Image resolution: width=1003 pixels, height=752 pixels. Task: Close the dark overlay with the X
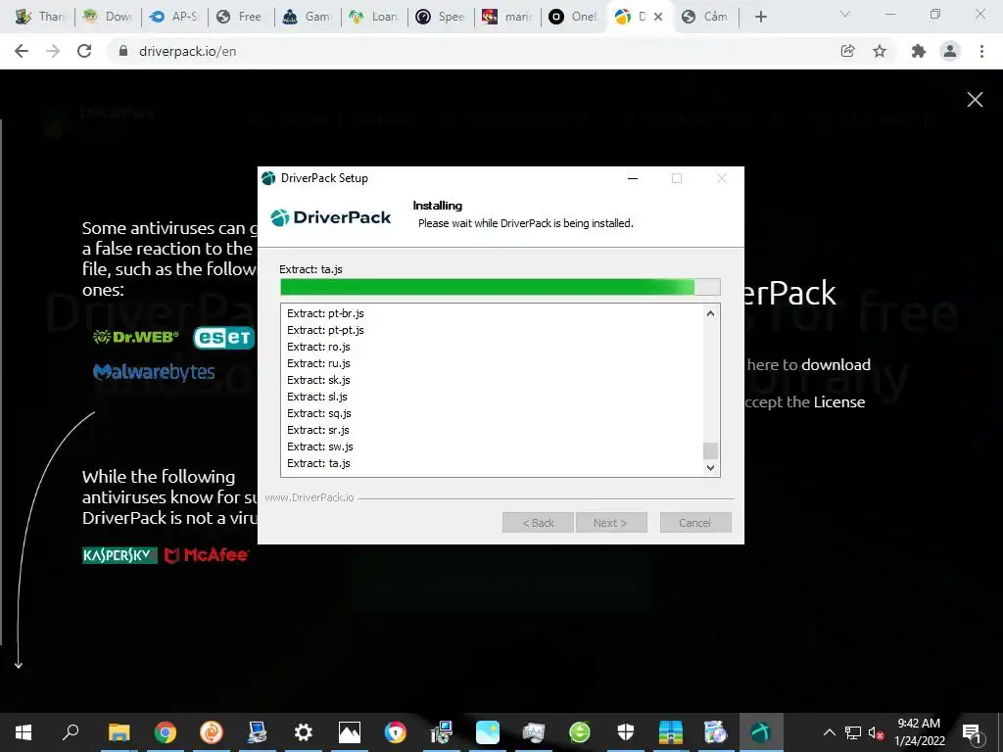click(x=975, y=99)
